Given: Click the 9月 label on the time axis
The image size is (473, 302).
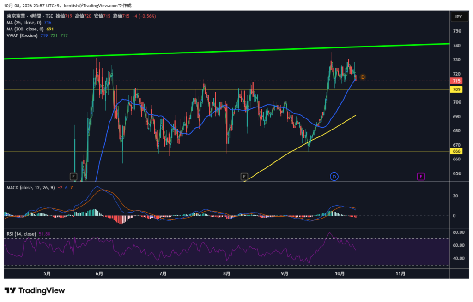Looking at the screenshot, I should [285, 274].
